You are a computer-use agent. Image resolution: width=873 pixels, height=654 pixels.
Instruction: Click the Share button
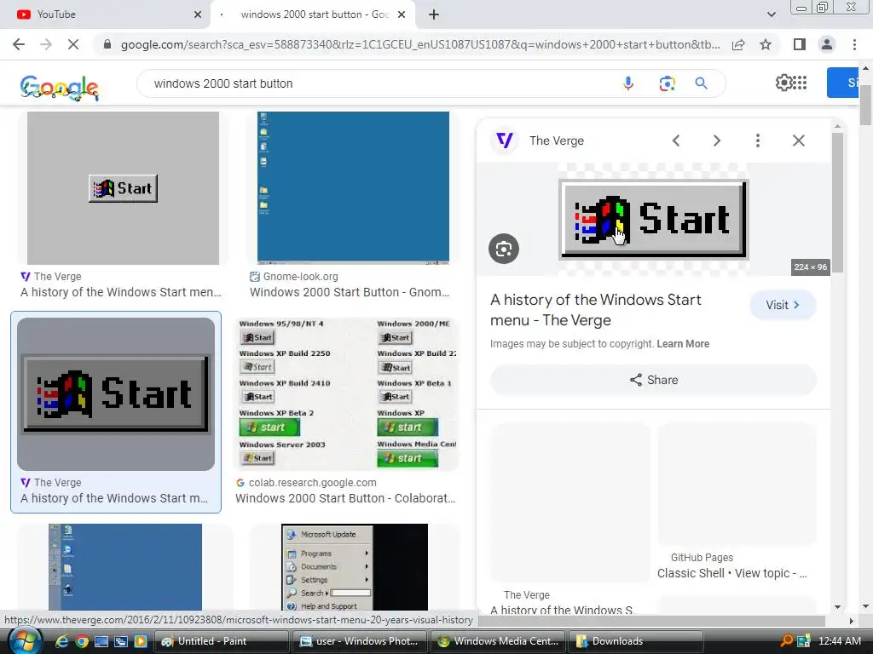point(654,380)
